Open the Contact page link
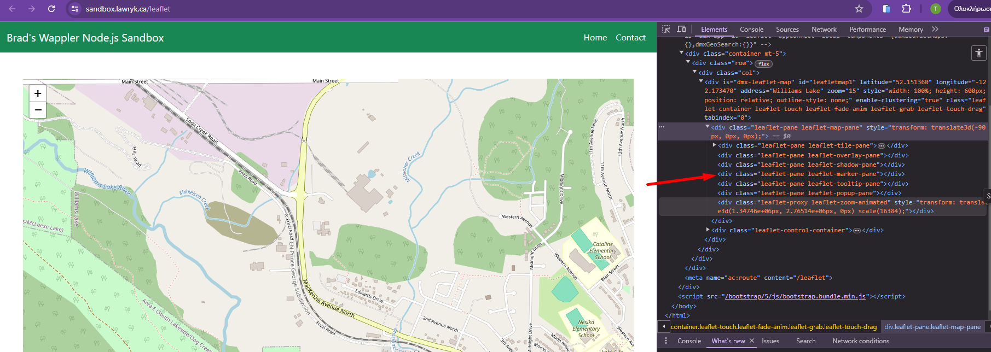The image size is (991, 352). click(x=630, y=38)
